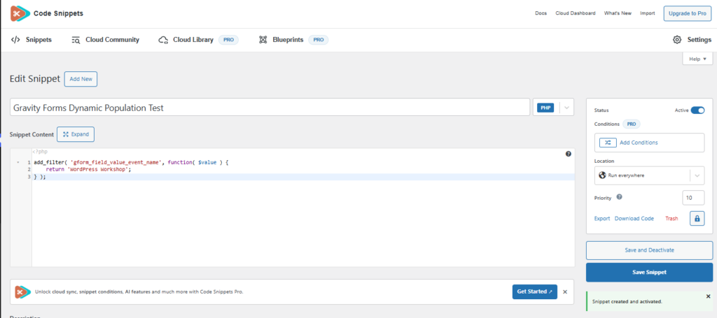The image size is (717, 318).
Task: Click the Priority help icon
Action: (x=619, y=197)
